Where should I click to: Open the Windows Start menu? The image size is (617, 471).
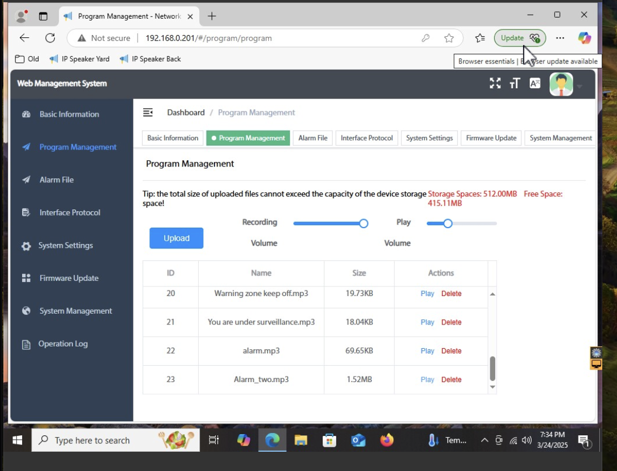18,440
